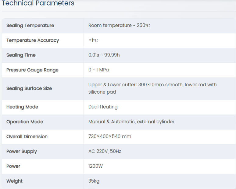
Task: Click the Dual Heating value
Action: coord(103,107)
